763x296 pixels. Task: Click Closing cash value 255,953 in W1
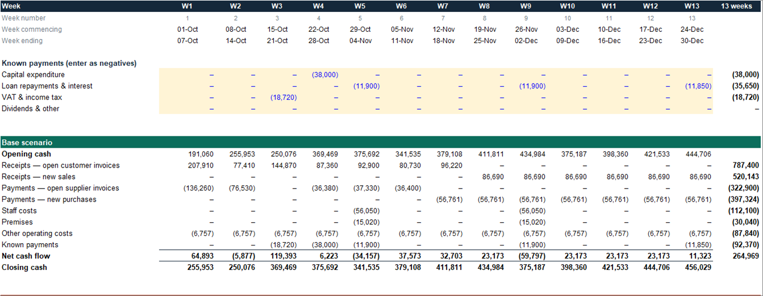[201, 268]
